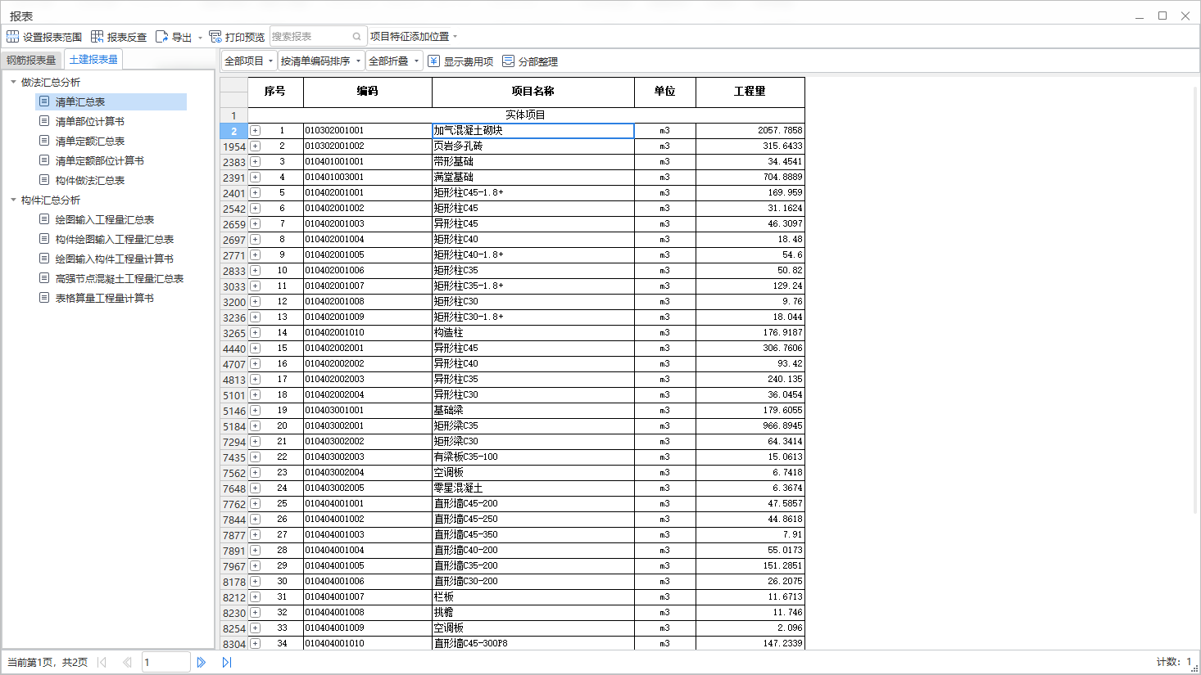
Task: Click the 项目名称 column header
Action: click(x=533, y=92)
